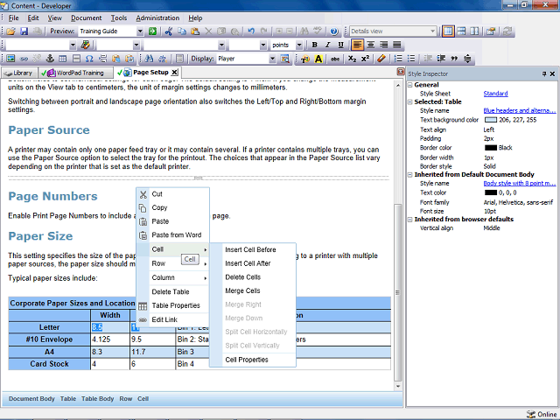This screenshot has height=420, width=560.
Task: Open the Document menu
Action: pos(86,17)
